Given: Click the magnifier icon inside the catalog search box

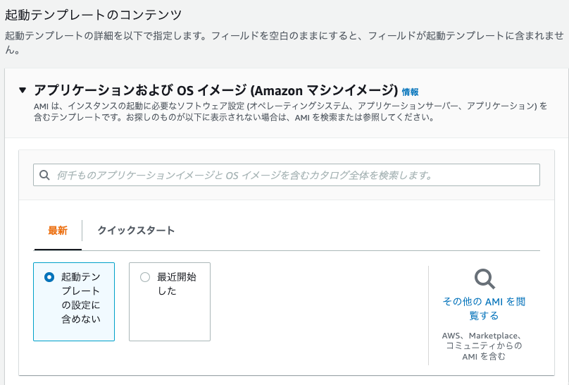Looking at the screenshot, I should point(44,175).
